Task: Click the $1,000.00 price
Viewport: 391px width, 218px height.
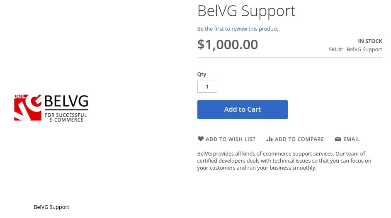Action: pyautogui.click(x=227, y=45)
